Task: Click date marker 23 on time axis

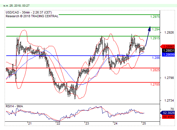Action: click(87, 123)
